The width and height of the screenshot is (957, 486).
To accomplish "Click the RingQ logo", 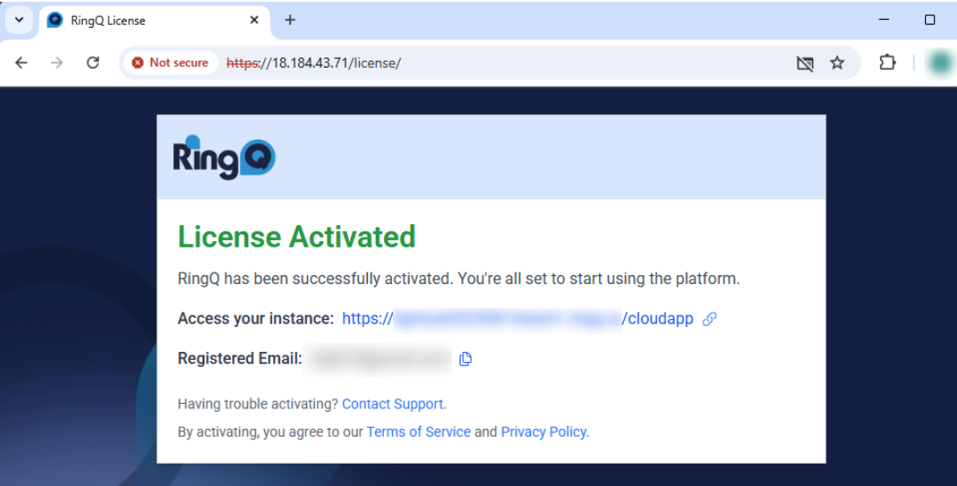I will coord(224,157).
